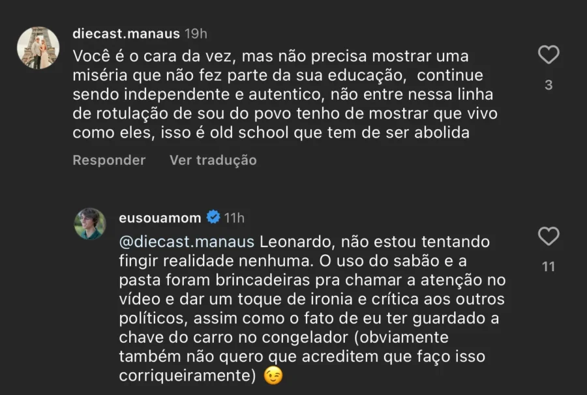Like the eusouamom reply with the heart

[x=549, y=235]
